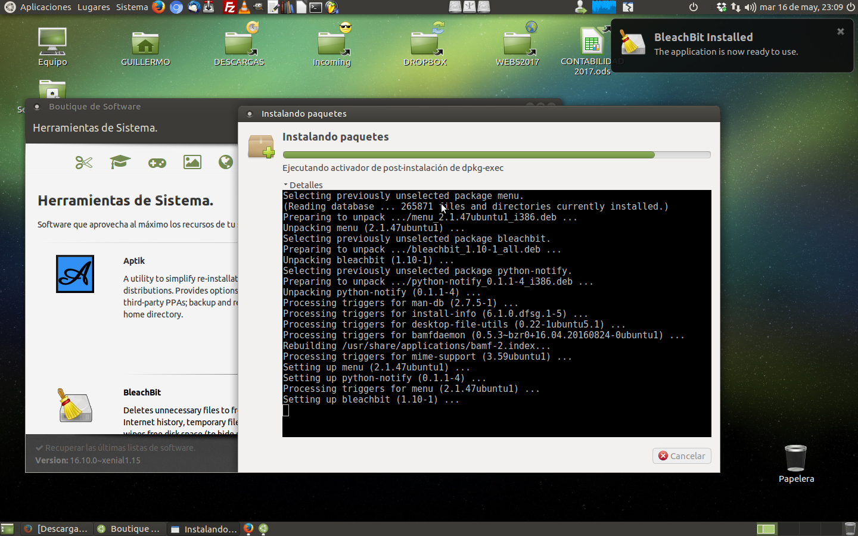
Task: Open the DESCARGAS desktop folder
Action: [x=239, y=46]
